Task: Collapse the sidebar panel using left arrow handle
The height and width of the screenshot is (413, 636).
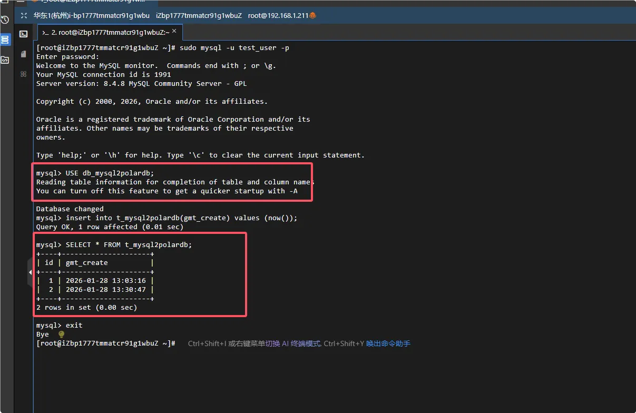Action: pyautogui.click(x=30, y=272)
